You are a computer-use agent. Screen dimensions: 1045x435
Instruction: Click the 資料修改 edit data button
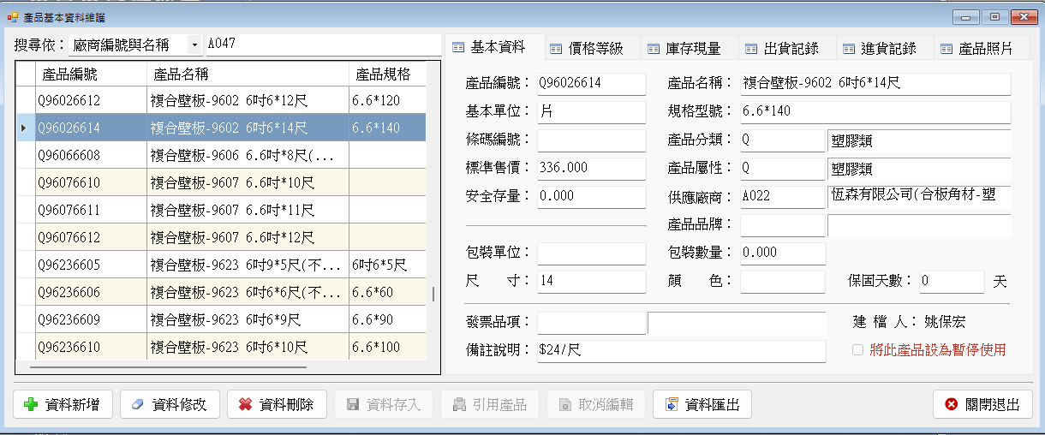click(x=170, y=404)
